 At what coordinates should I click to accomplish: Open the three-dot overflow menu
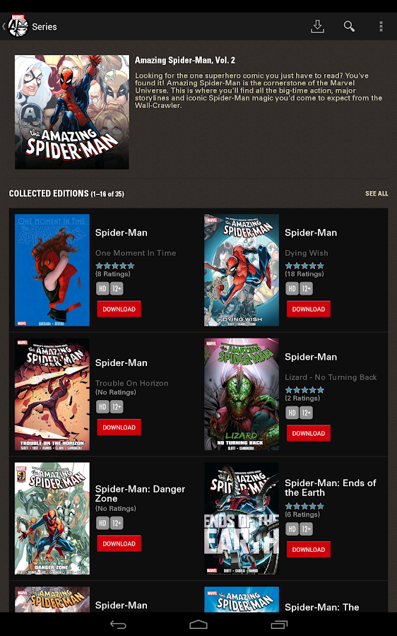(381, 26)
